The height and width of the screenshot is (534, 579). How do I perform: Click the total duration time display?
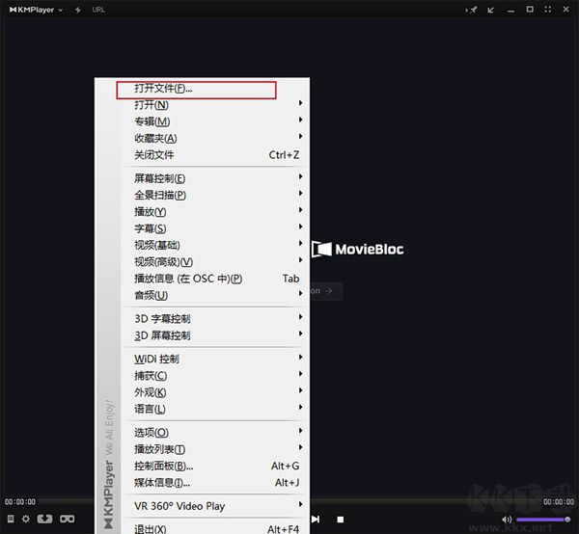[x=559, y=501]
